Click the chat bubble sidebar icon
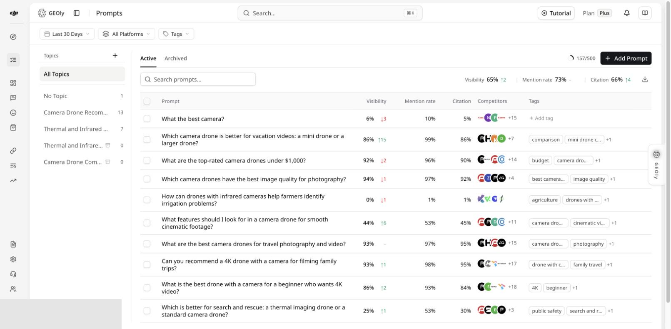Image resolution: width=671 pixels, height=329 pixels. [x=13, y=98]
